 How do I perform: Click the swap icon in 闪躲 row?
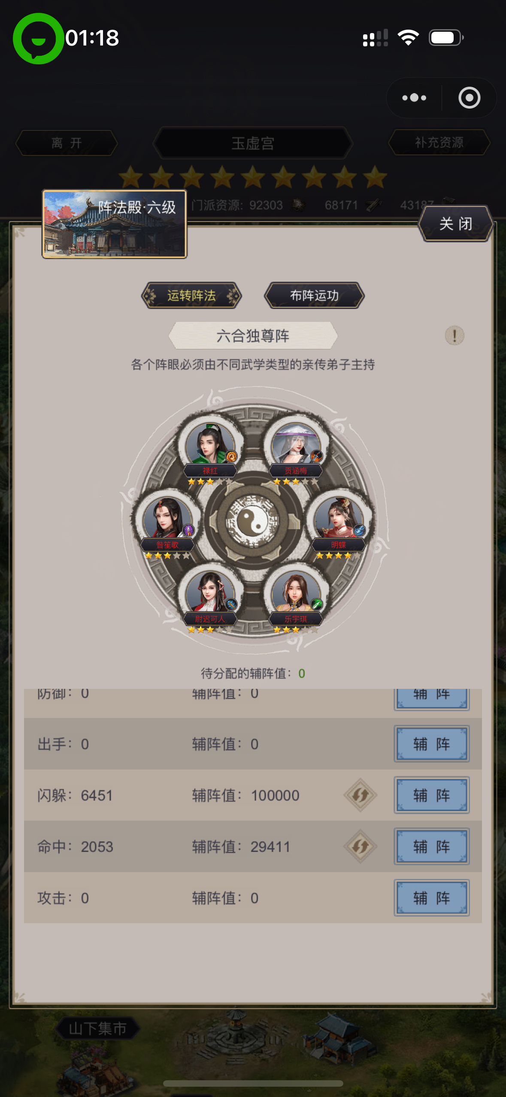click(361, 795)
